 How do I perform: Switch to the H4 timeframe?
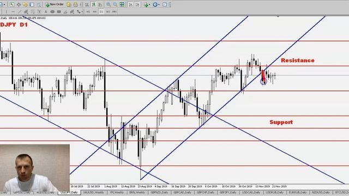tap(94, 11)
